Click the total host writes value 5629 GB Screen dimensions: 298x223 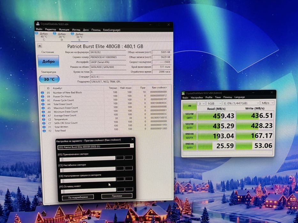161,57
